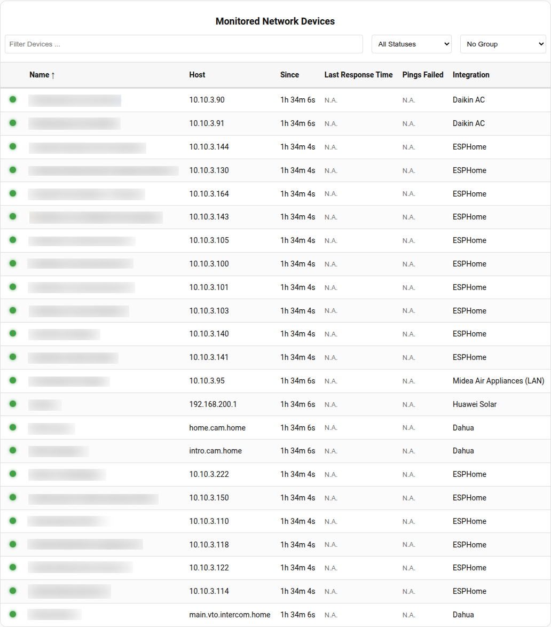This screenshot has height=627, width=551.
Task: Click the Filter Devices search field
Action: [184, 44]
